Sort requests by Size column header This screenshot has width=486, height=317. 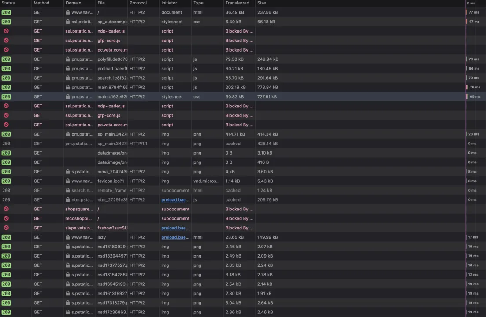point(262,3)
